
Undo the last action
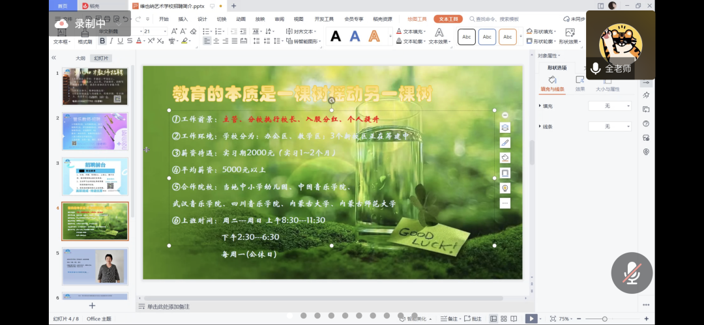(x=126, y=19)
